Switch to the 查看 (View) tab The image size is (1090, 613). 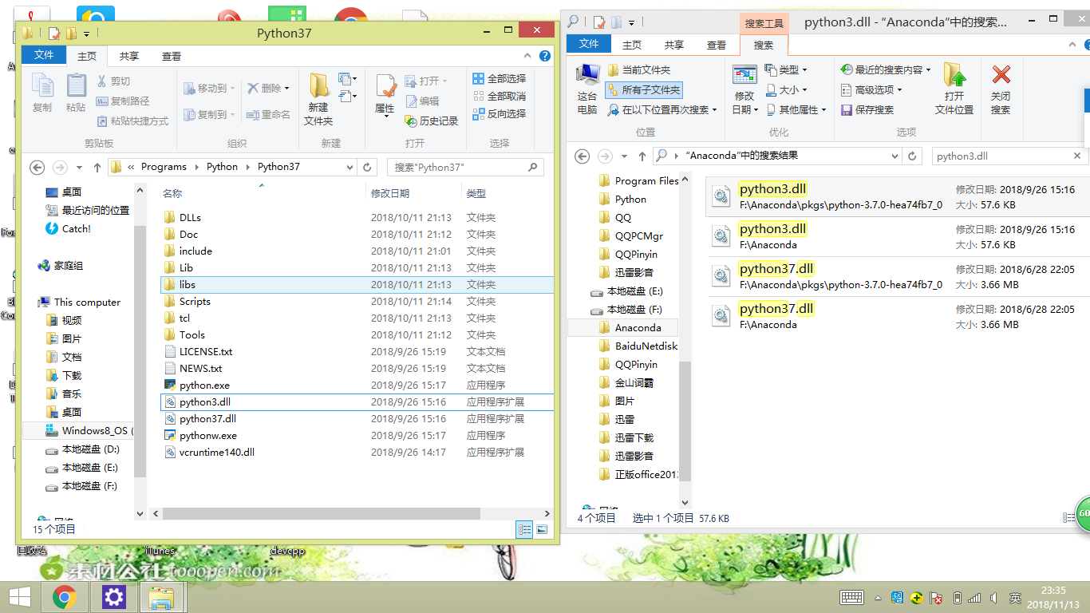tap(172, 55)
